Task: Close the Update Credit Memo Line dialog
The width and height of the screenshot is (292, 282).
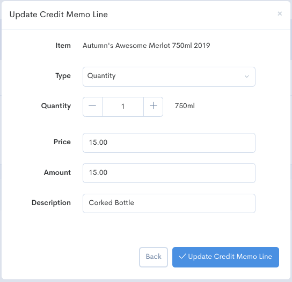Action: pyautogui.click(x=280, y=13)
